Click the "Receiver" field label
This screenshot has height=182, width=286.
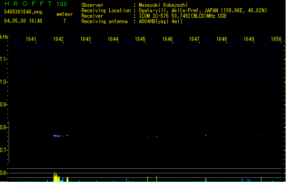[92, 16]
